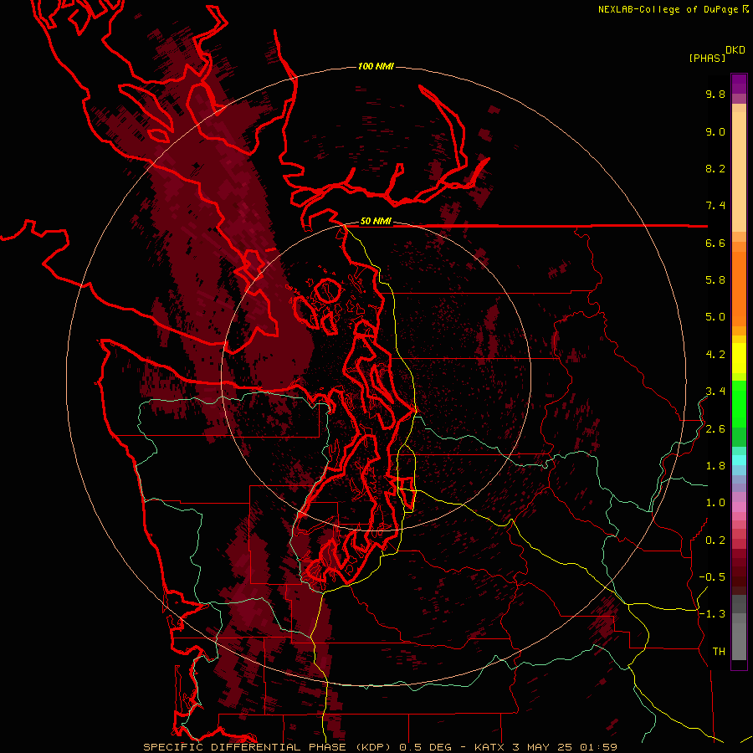Viewport: 753px width, 753px height.
Task: Click the 3 MAY 25 date text
Action: [x=544, y=747]
